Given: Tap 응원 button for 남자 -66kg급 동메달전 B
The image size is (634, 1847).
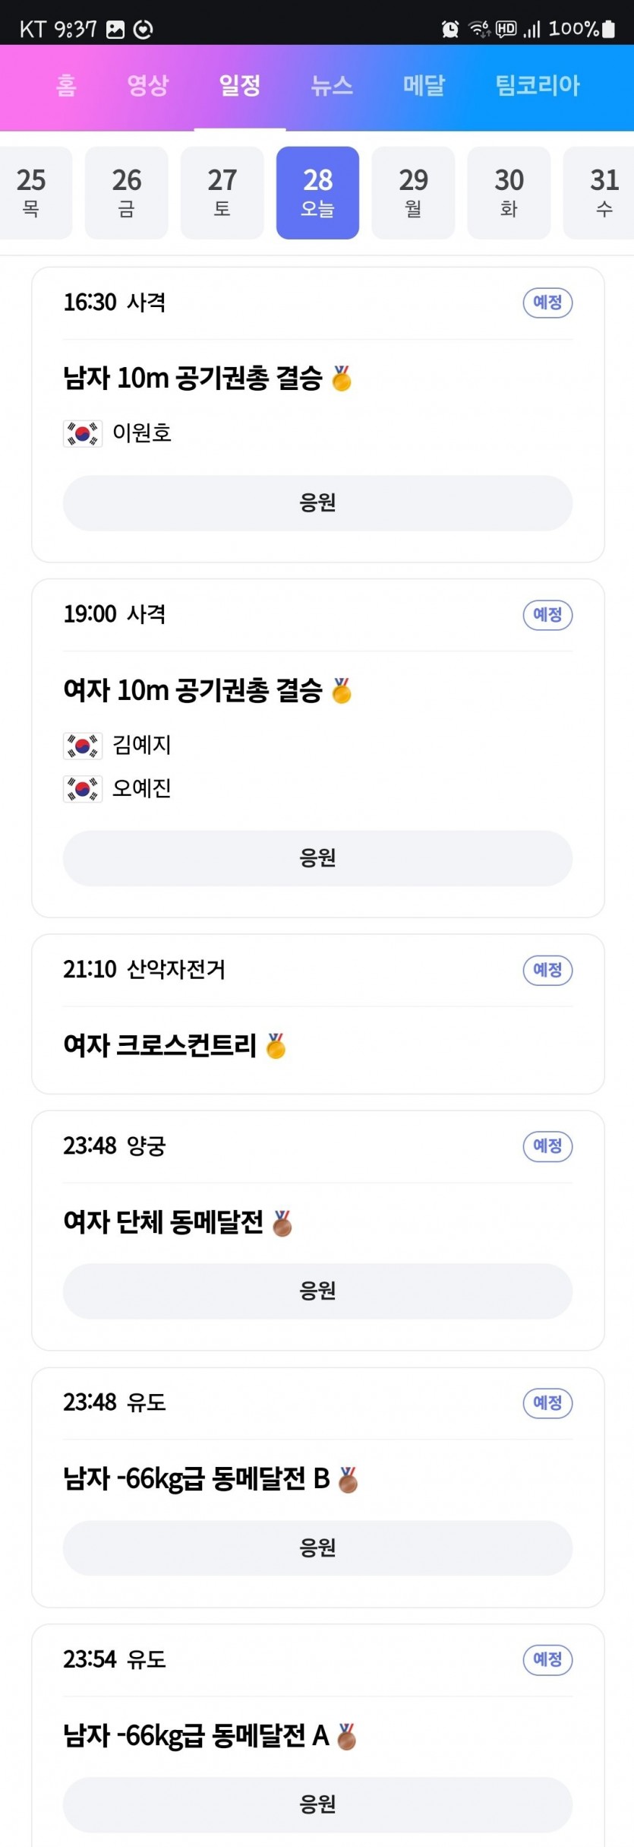Looking at the screenshot, I should [x=317, y=1548].
